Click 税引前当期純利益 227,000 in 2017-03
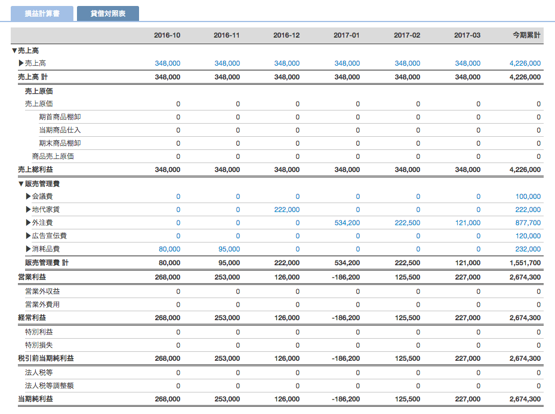 pyautogui.click(x=468, y=358)
